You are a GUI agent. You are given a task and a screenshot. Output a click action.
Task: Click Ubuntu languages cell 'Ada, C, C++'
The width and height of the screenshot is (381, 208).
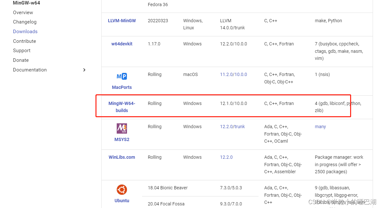[x=283, y=195]
